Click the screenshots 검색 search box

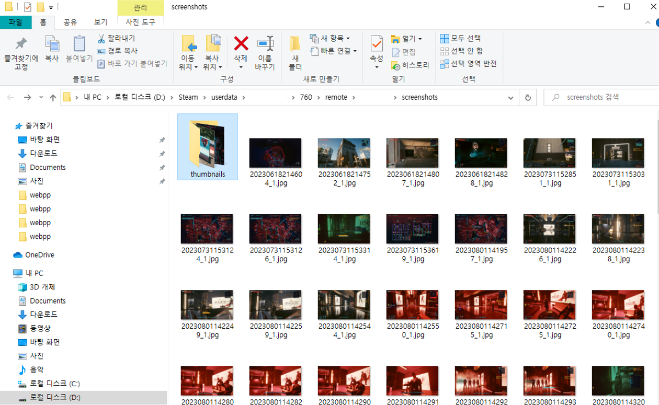tap(601, 98)
